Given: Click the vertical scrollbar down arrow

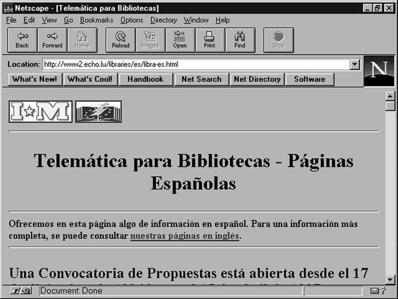Looking at the screenshot, I should 390,280.
